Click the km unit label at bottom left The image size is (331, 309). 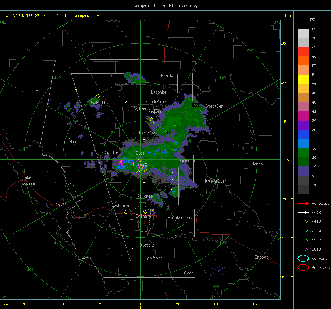[5, 305]
